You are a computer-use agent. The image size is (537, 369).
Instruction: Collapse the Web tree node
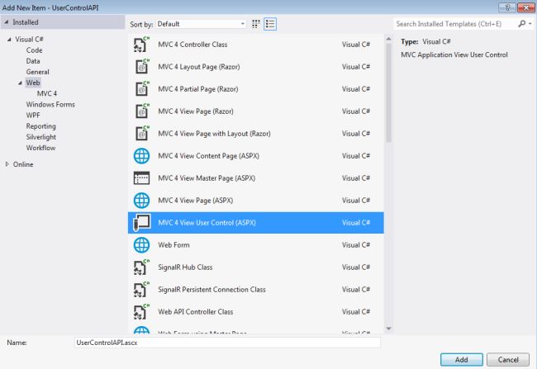(20, 83)
